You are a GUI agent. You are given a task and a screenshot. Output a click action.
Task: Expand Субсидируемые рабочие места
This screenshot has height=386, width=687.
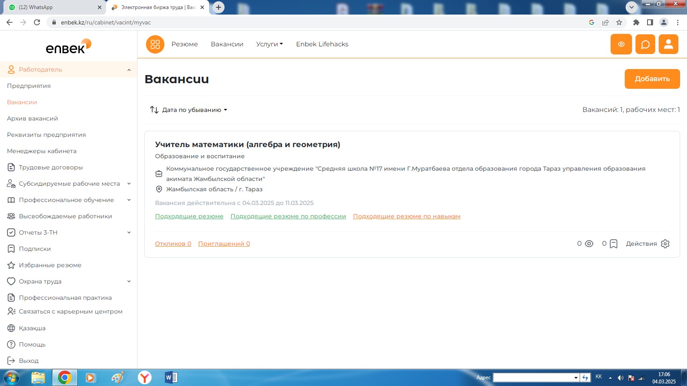[x=129, y=184]
